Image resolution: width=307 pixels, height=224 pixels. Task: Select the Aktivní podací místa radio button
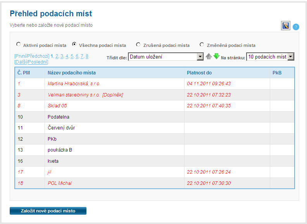(18, 45)
